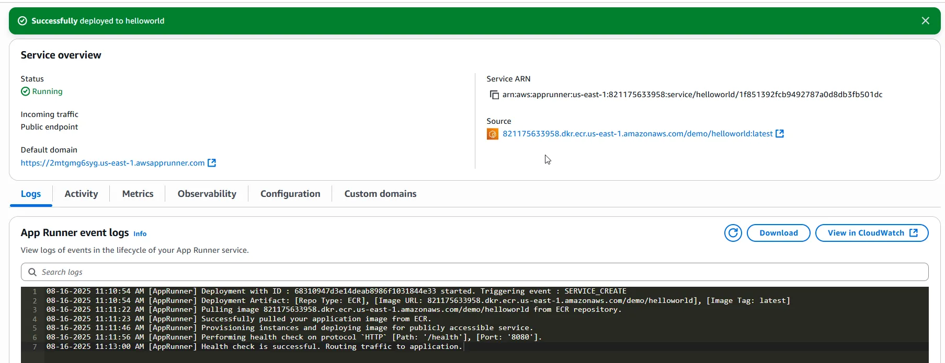Open the Metrics tab
The width and height of the screenshot is (945, 363).
(138, 194)
